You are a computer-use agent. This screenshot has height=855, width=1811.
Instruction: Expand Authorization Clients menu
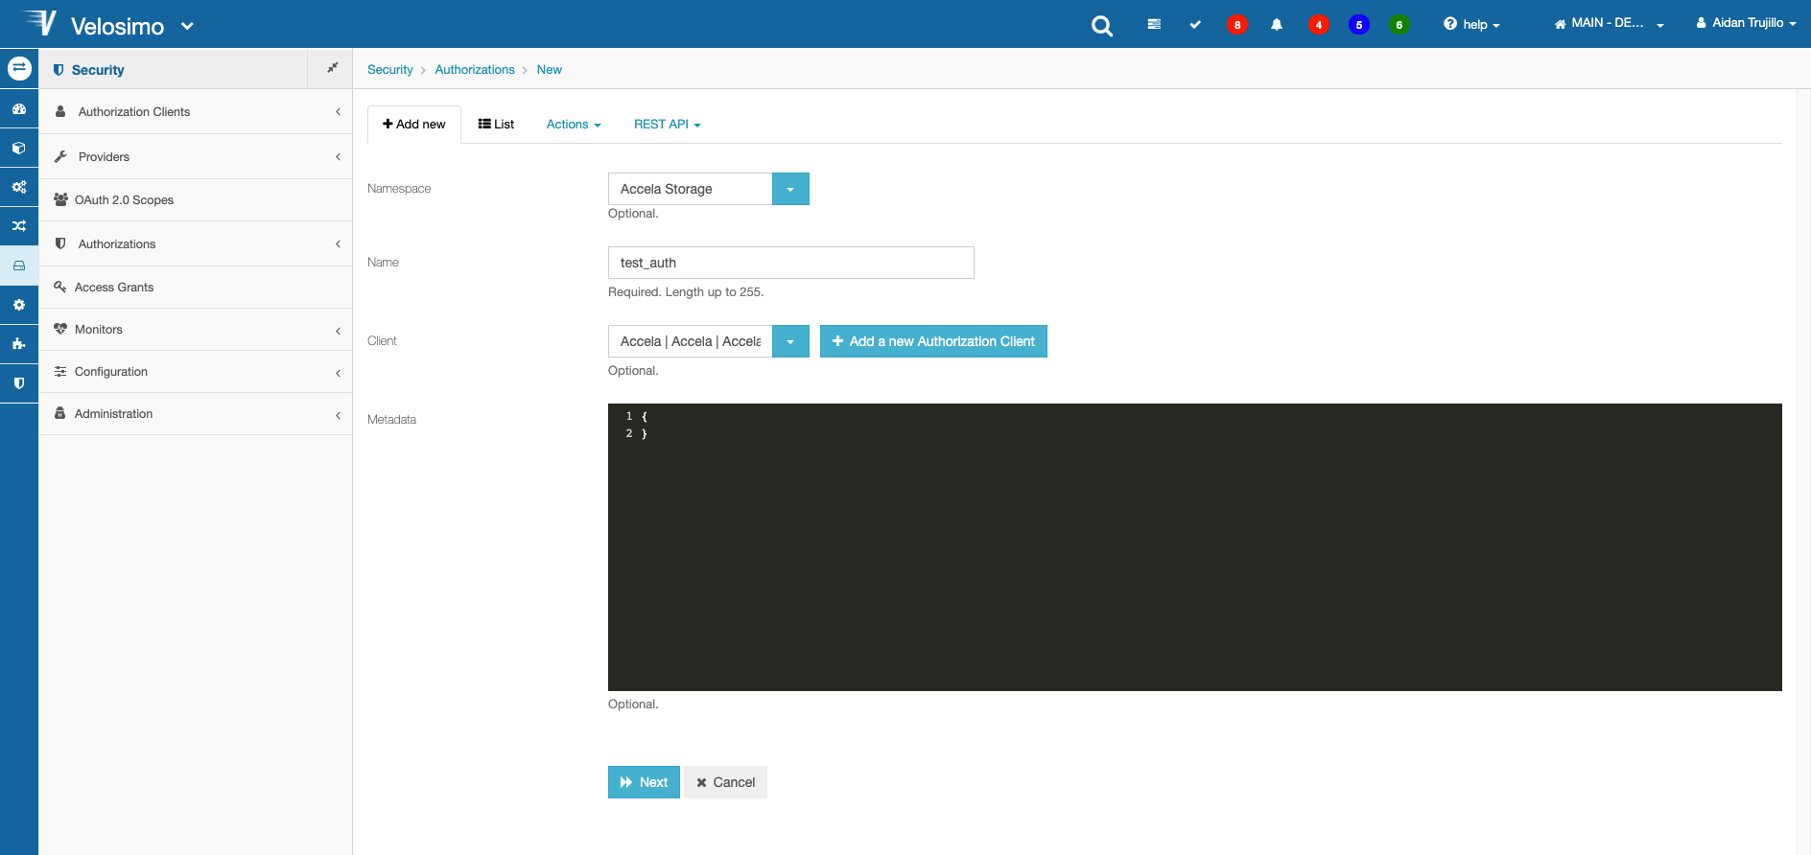pyautogui.click(x=196, y=112)
